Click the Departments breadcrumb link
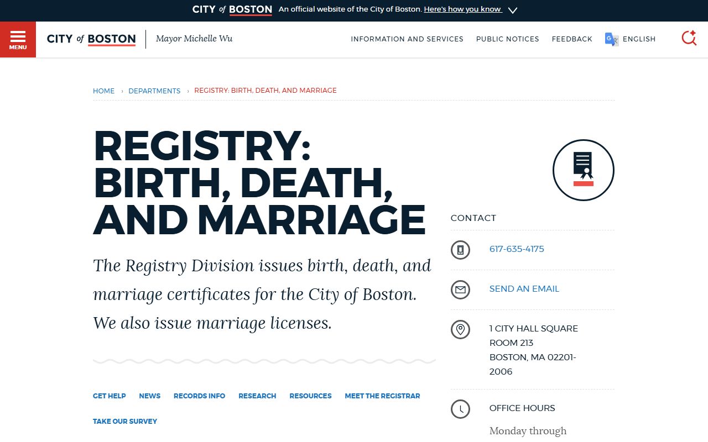This screenshot has width=708, height=442. coord(154,91)
